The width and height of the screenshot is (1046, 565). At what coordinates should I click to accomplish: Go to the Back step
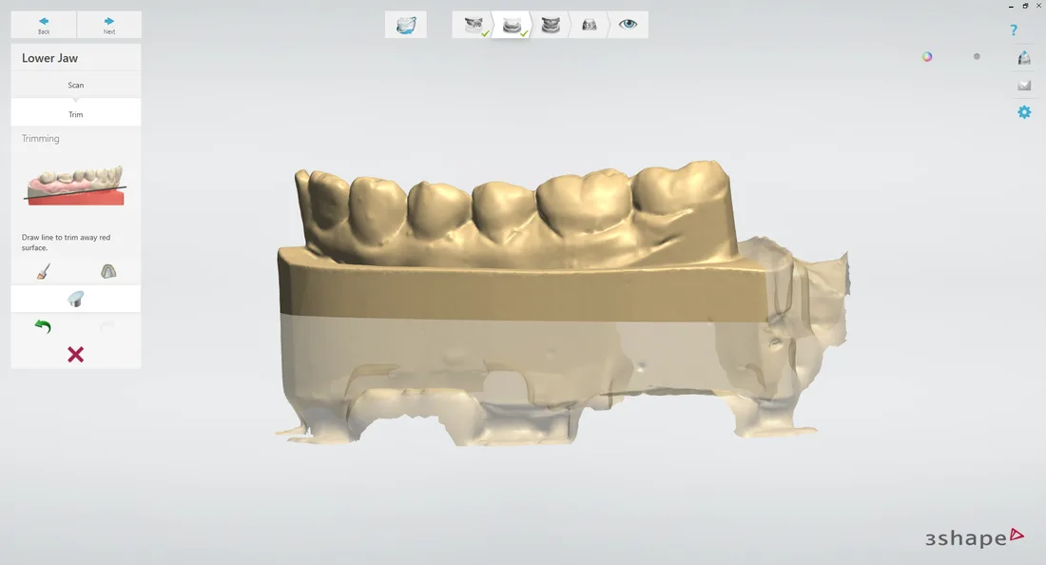tap(44, 25)
